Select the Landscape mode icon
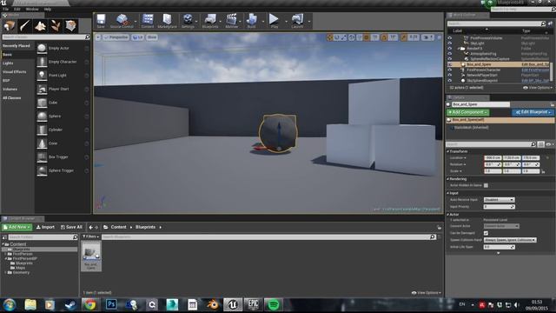 click(x=40, y=25)
